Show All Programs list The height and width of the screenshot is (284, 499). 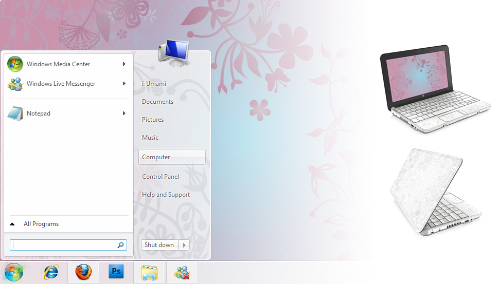pyautogui.click(x=41, y=224)
